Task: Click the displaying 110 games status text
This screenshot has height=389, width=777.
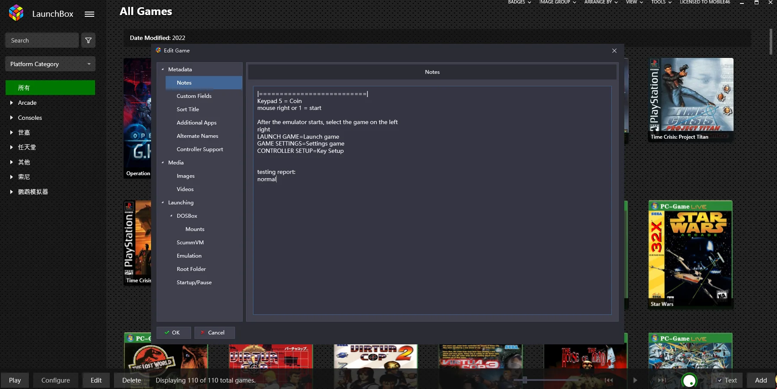Action: click(206, 380)
